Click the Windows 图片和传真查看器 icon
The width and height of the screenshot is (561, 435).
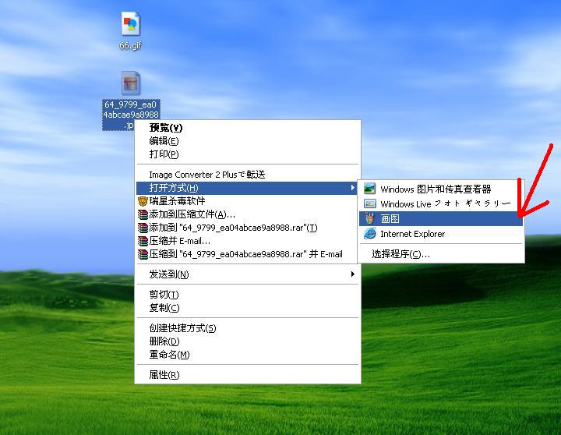pyautogui.click(x=369, y=189)
